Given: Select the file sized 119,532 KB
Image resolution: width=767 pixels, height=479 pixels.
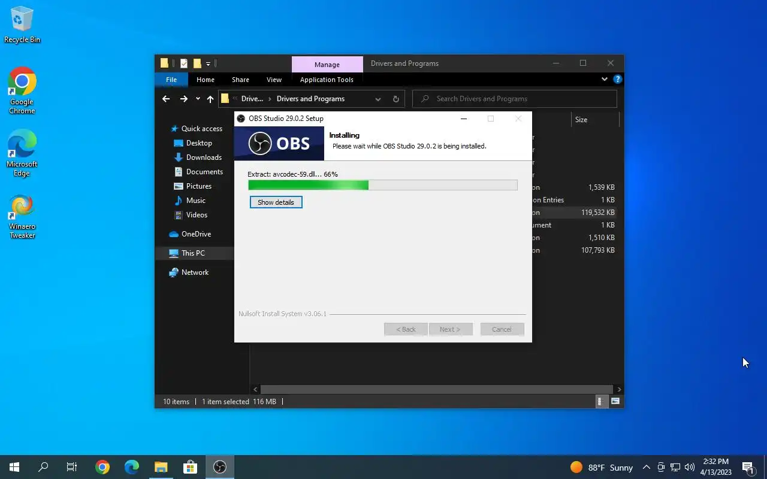Looking at the screenshot, I should pos(597,213).
